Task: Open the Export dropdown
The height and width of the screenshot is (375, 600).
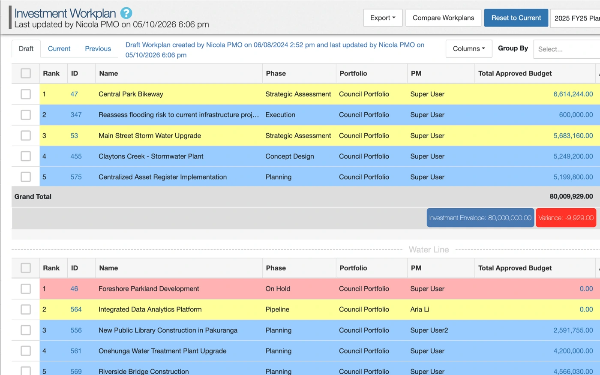Action: coord(383,18)
